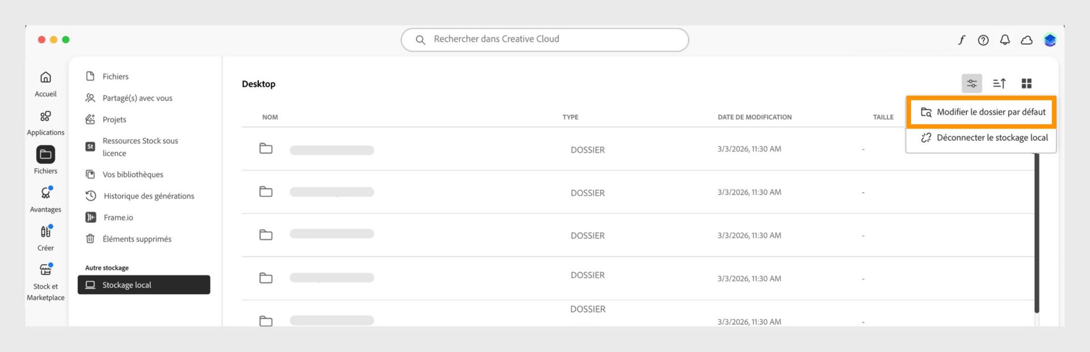The height and width of the screenshot is (352, 1090).
Task: Click the second row's folder icon
Action: coord(266,192)
